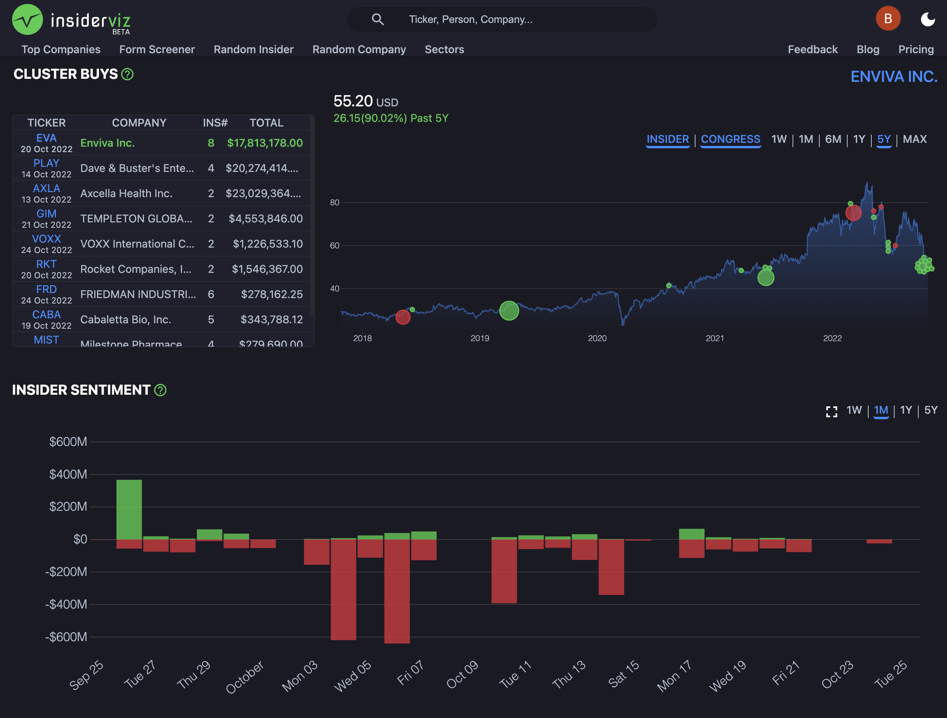
Task: Click tall green bar on Sep 26
Action: (x=129, y=510)
